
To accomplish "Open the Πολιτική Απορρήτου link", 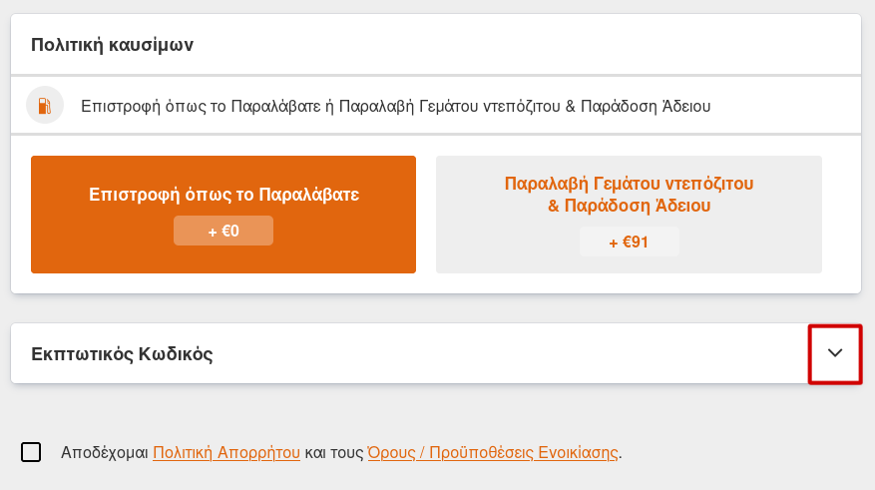I will 226,452.
